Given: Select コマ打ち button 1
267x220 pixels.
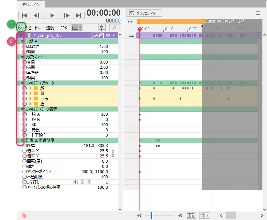Looking at the screenshot, I should (75, 182).
